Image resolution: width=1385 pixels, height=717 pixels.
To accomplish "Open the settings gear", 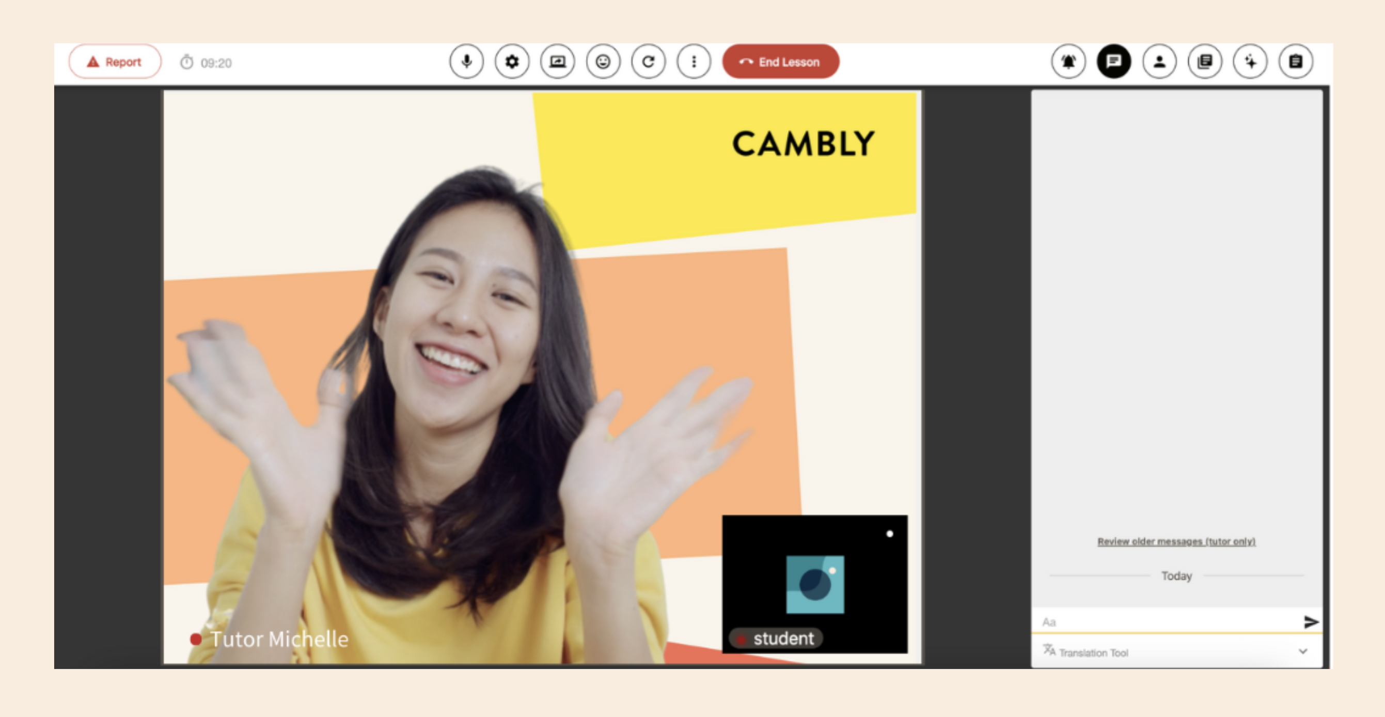I will (x=512, y=62).
